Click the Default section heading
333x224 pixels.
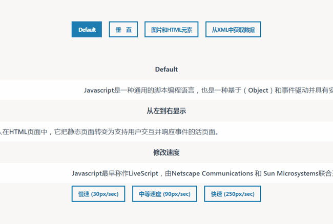click(x=167, y=70)
